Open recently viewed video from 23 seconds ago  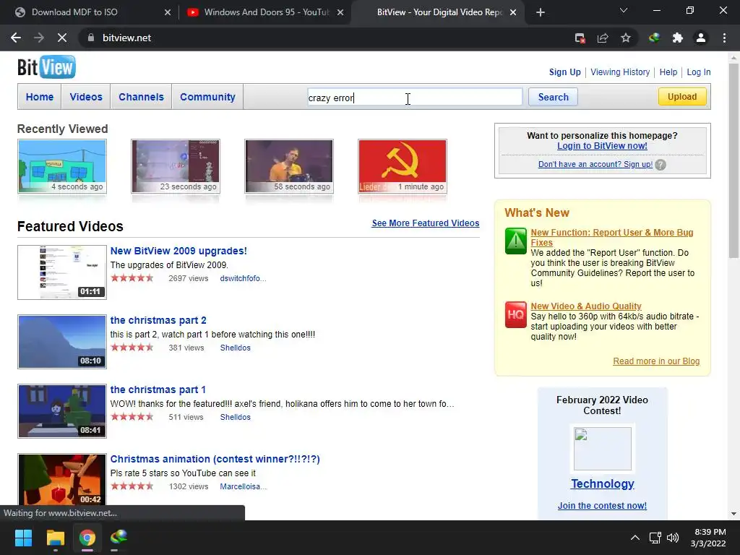[x=176, y=167]
